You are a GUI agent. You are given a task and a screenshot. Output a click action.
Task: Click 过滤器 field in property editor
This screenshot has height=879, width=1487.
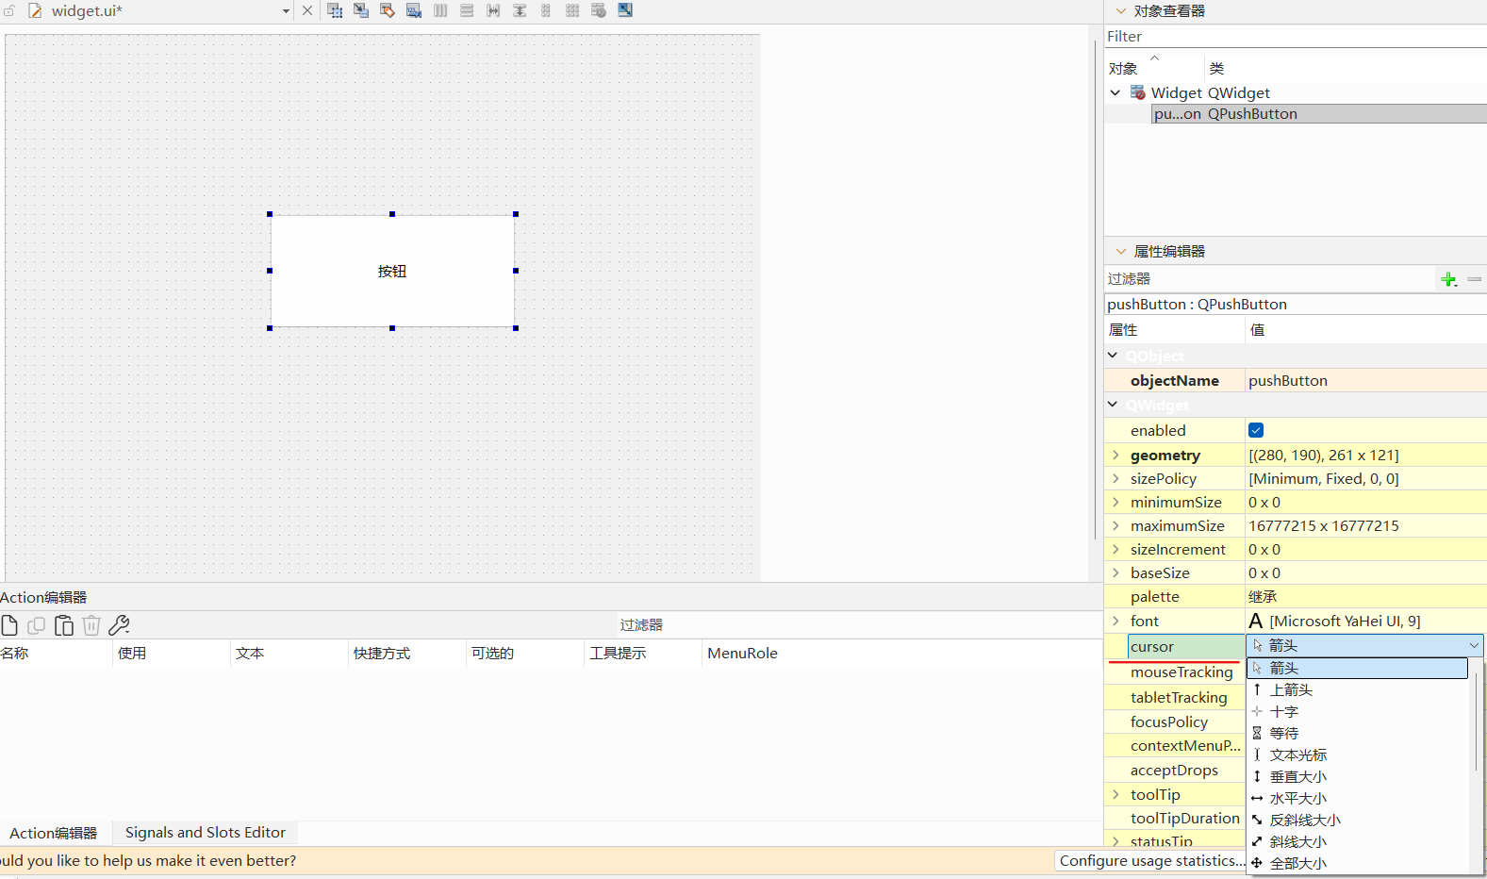(1270, 279)
